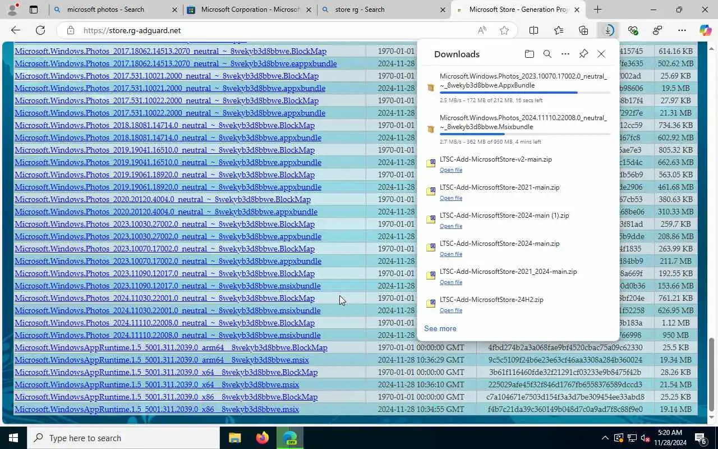Refresh the current page
The width and height of the screenshot is (718, 449).
(40, 30)
